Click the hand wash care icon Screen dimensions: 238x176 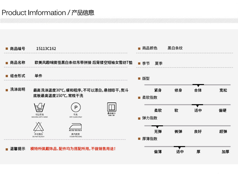(x=39, y=107)
